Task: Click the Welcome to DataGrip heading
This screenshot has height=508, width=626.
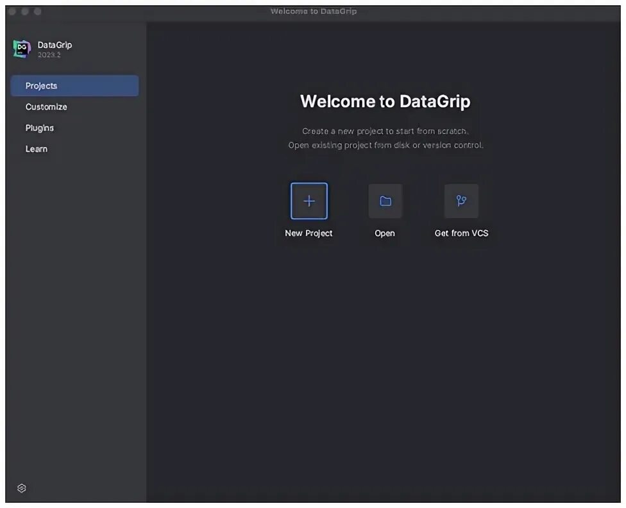Action: click(x=385, y=101)
